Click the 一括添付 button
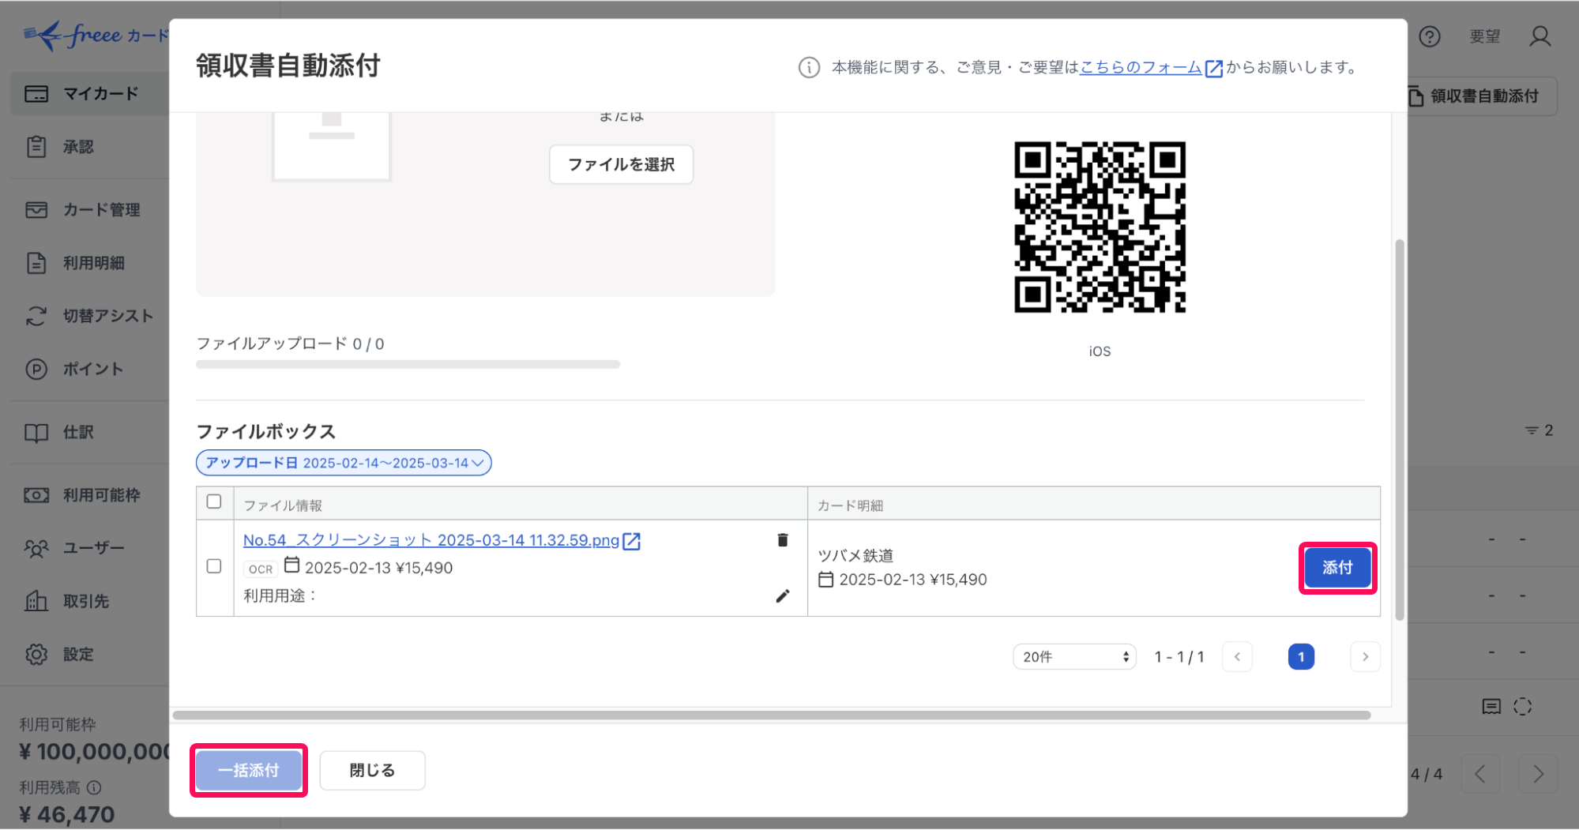Image resolution: width=1579 pixels, height=830 pixels. (249, 771)
